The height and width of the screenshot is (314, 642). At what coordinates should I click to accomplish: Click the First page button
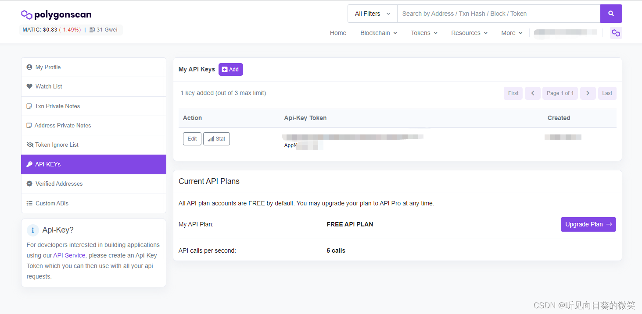click(513, 93)
